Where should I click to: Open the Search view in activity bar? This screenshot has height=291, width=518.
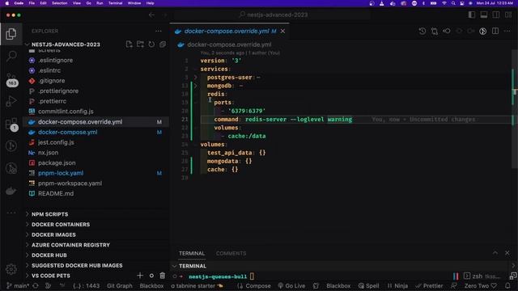tap(11, 56)
